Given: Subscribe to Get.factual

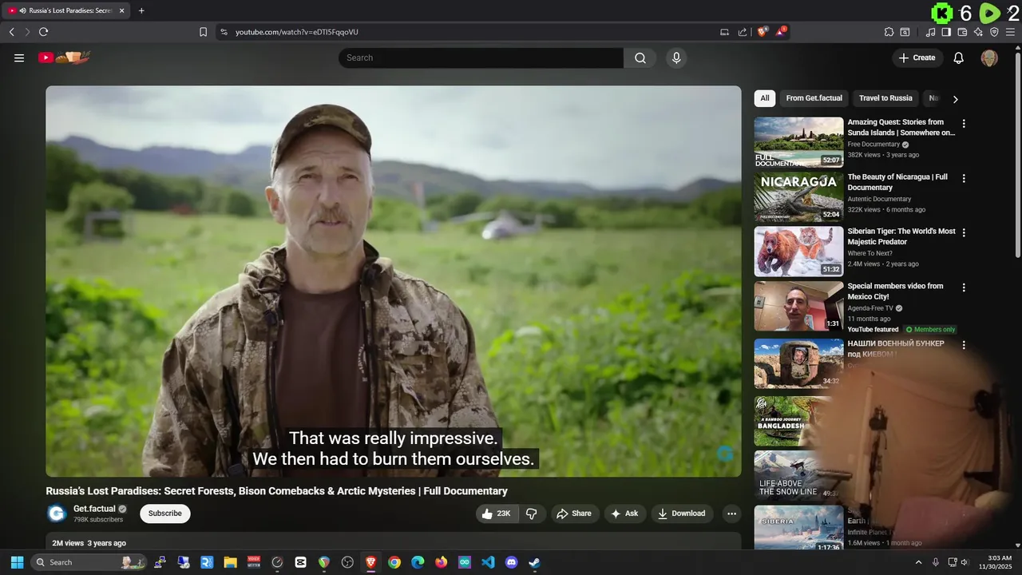Looking at the screenshot, I should pyautogui.click(x=165, y=514).
